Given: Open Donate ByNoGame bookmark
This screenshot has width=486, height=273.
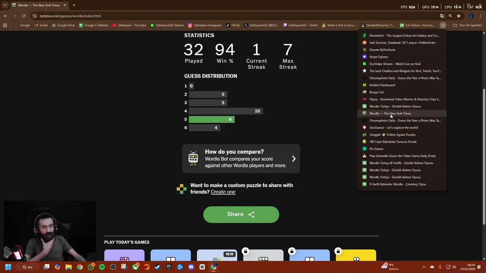Looking at the screenshot, I should click(402, 50).
